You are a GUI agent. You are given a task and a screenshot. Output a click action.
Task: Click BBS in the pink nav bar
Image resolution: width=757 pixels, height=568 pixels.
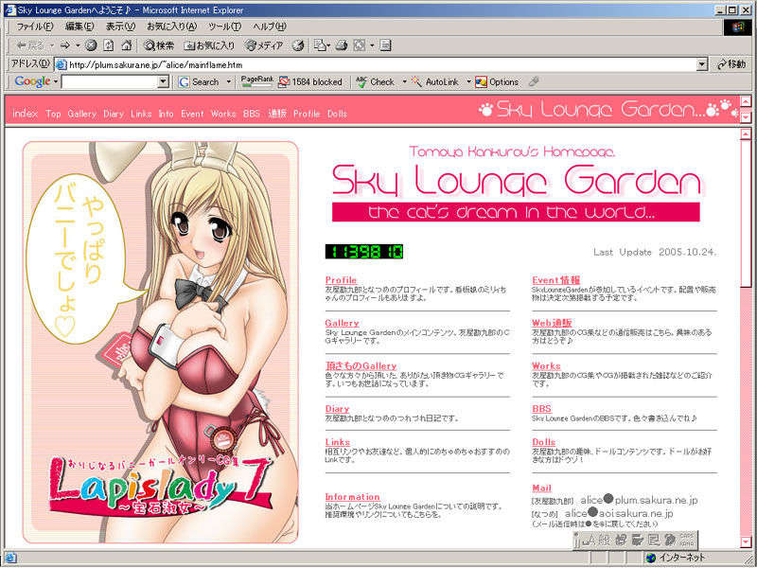point(252,114)
